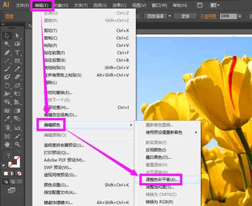Choose 转换为 RGB(R) in the submenu
The image size is (252, 206).
tap(160, 202)
